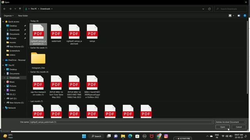
Task: Refresh the Downloads folder view
Action: (x=209, y=9)
